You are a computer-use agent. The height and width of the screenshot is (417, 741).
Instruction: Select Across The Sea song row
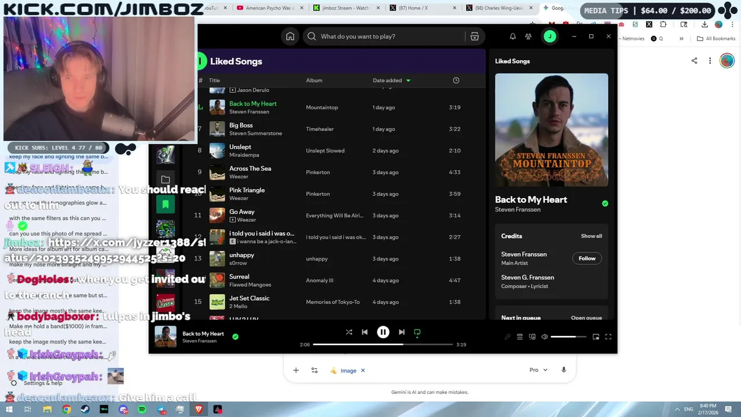pyautogui.click(x=340, y=173)
